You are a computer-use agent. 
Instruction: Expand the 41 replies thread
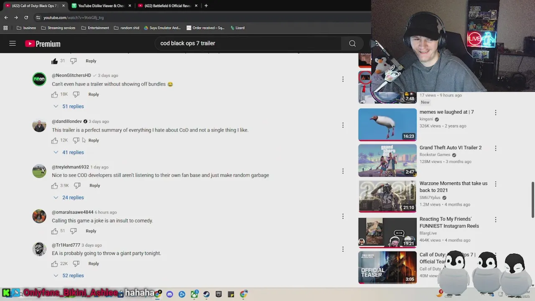(x=69, y=152)
